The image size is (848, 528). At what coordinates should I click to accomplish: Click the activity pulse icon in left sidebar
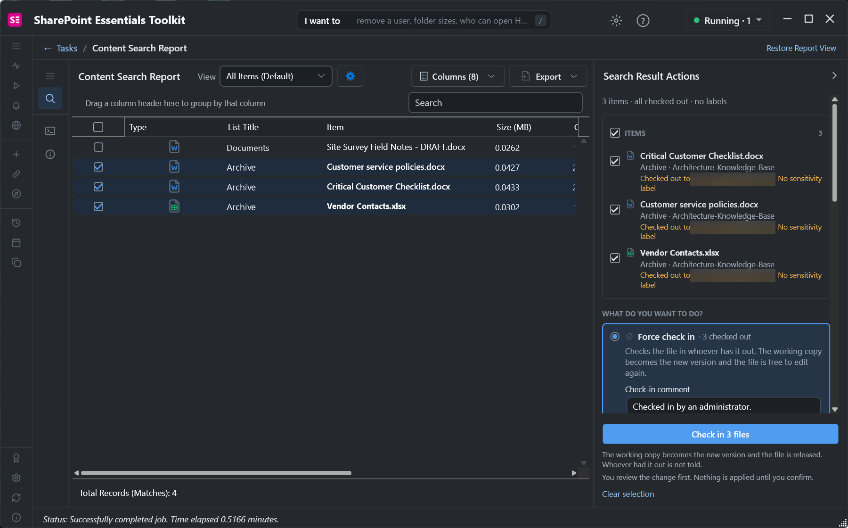coord(16,66)
